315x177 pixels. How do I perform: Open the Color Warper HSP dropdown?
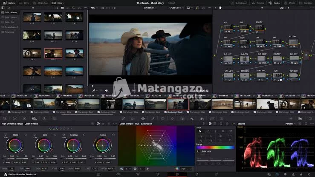(186, 169)
